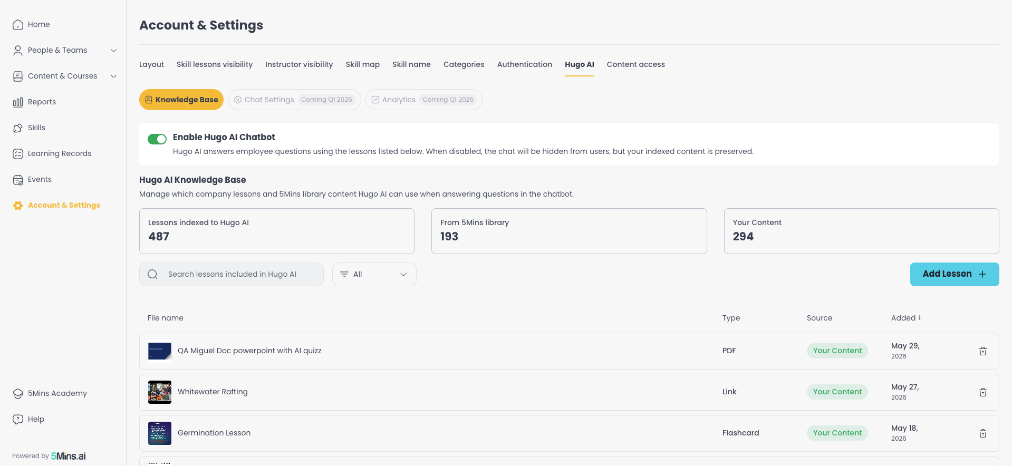The width and height of the screenshot is (1012, 466).
Task: Click the Reports bar chart icon
Action: (18, 102)
